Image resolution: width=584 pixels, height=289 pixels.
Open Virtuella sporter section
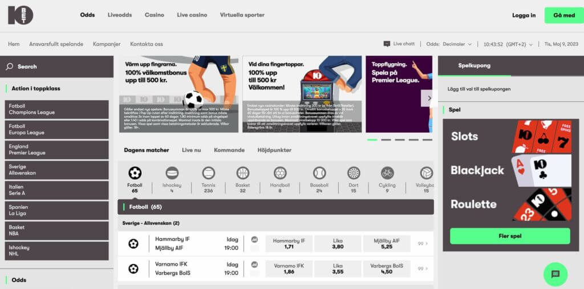tap(242, 15)
